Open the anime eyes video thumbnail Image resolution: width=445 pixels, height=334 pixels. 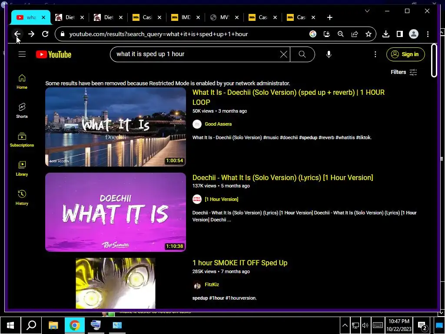(x=116, y=283)
